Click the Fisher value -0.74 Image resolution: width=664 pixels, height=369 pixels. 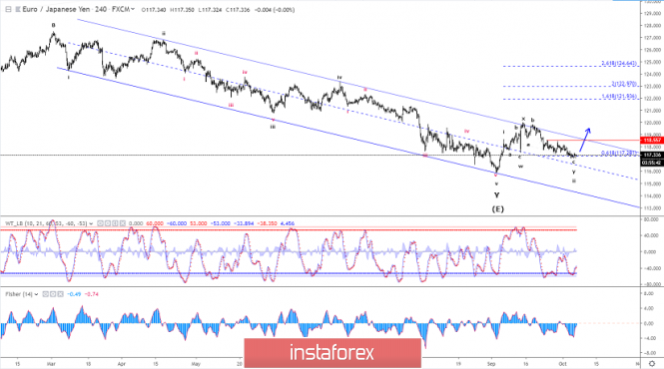pos(92,294)
